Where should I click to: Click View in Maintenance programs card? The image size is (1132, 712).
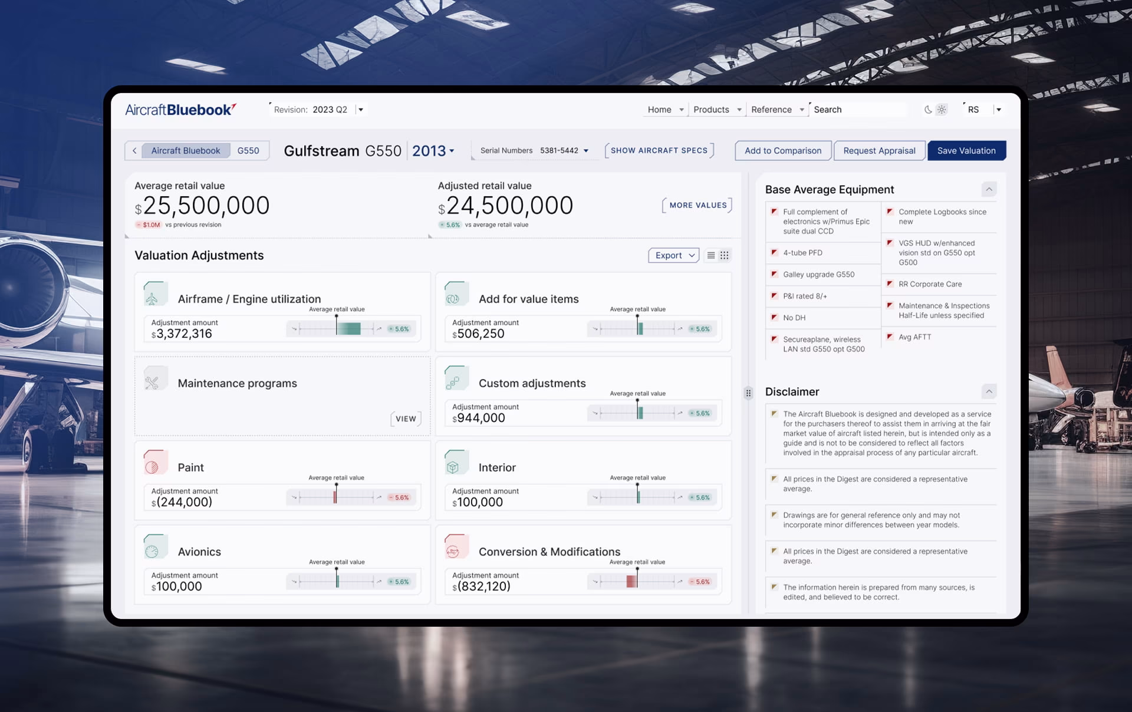406,418
